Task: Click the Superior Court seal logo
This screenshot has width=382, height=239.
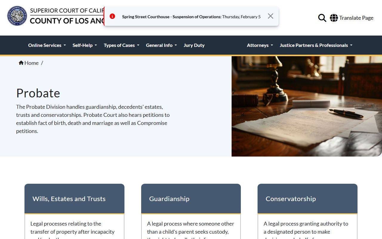Action: pos(17,16)
